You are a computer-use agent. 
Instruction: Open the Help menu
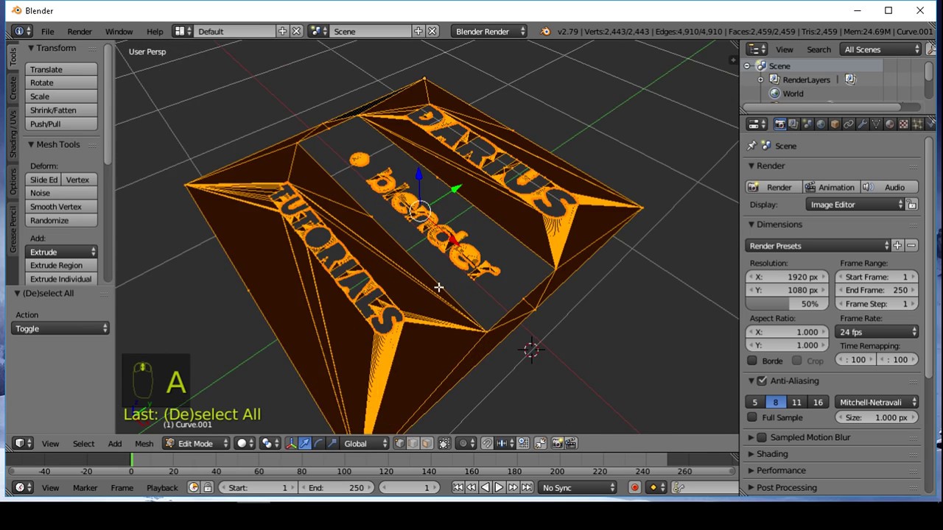pos(155,32)
